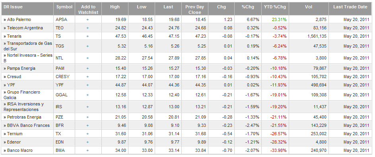375x157 pixels.
Task: Add Banco Macro to watchlist plus icon
Action: click(87, 150)
